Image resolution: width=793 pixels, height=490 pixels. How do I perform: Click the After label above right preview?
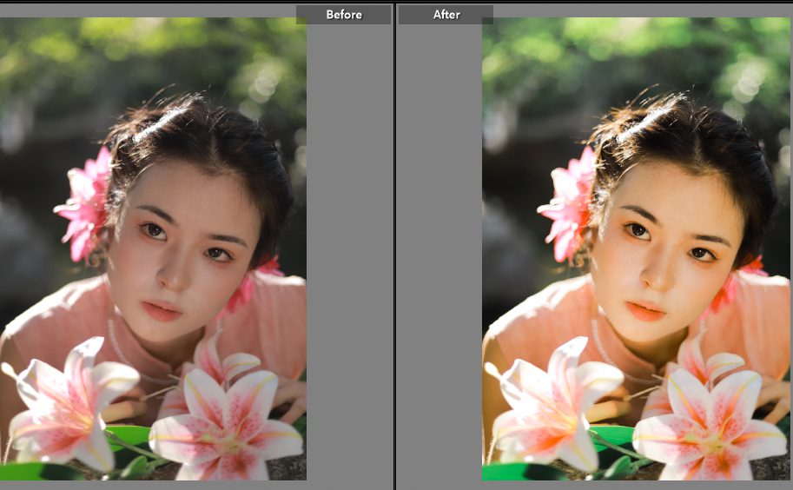click(x=446, y=15)
